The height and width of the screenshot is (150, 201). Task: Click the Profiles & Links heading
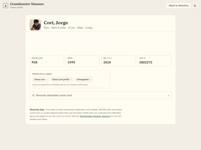coord(42,74)
